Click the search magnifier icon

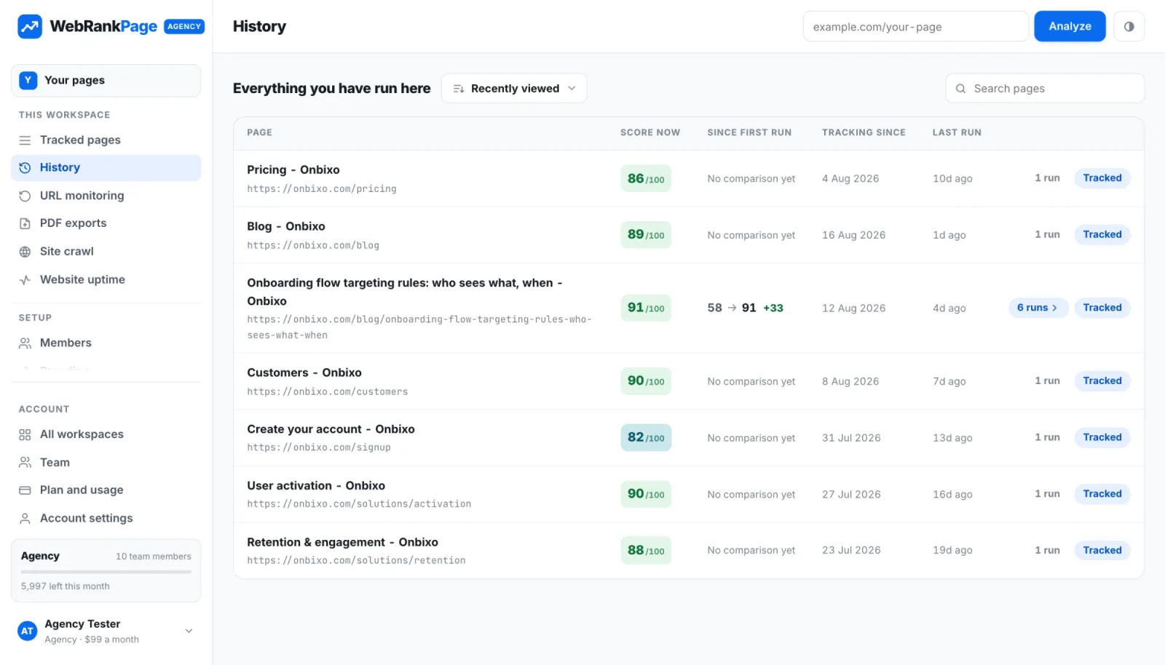pyautogui.click(x=960, y=88)
